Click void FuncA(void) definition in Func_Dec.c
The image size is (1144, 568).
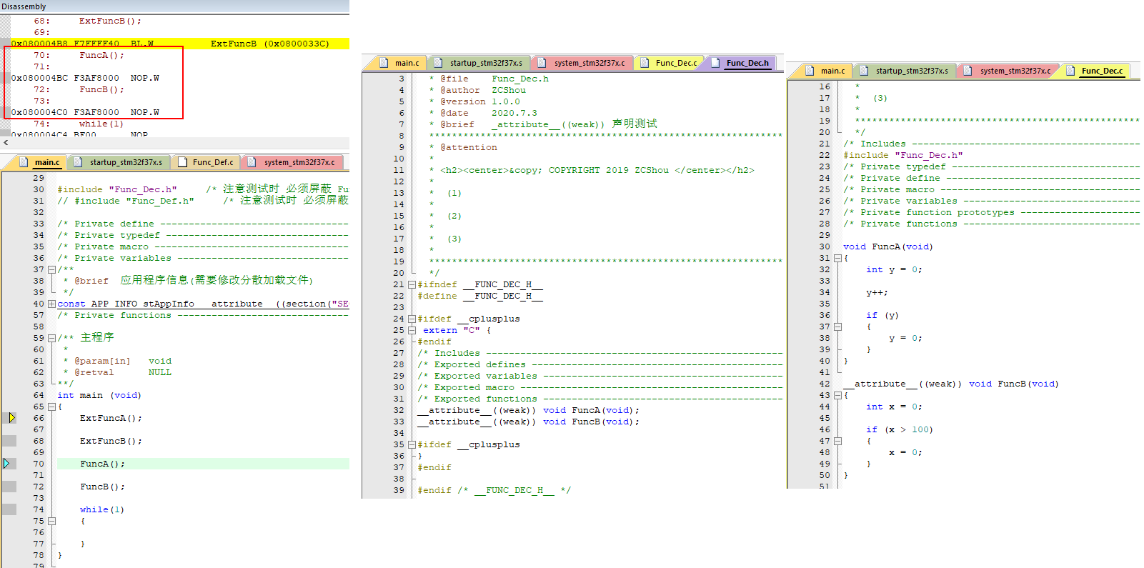[x=888, y=246]
